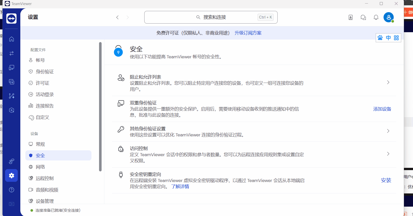
Task: Click the 连接准备已就绪(安全连接) status text
Action: (x=58, y=210)
